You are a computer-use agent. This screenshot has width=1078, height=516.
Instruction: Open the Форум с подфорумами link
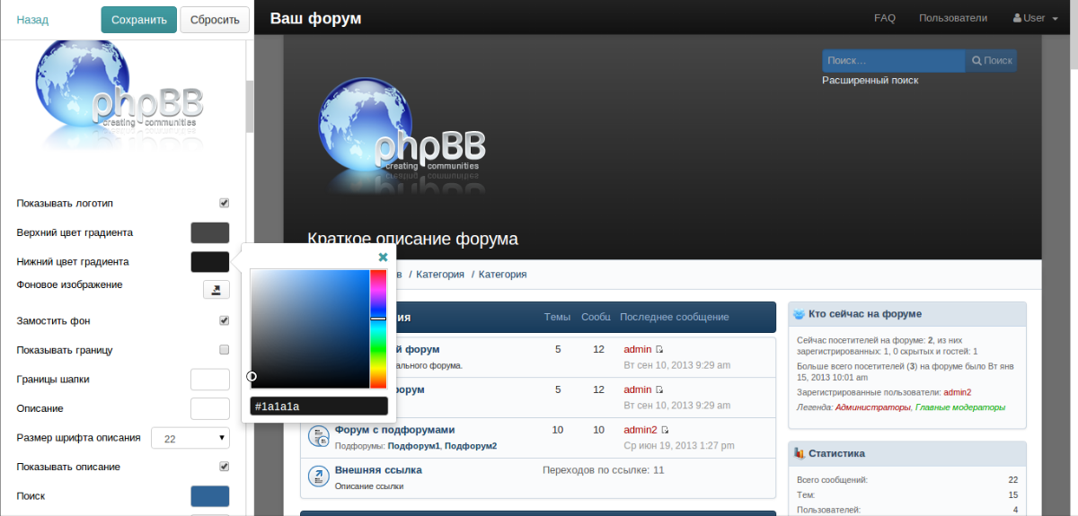(x=394, y=430)
